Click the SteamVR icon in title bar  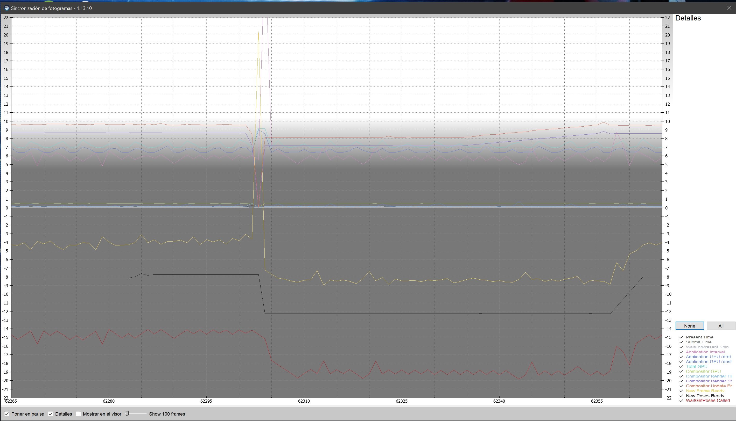(x=7, y=8)
